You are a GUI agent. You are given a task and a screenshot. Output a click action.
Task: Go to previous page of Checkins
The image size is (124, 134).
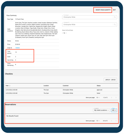[112, 97]
